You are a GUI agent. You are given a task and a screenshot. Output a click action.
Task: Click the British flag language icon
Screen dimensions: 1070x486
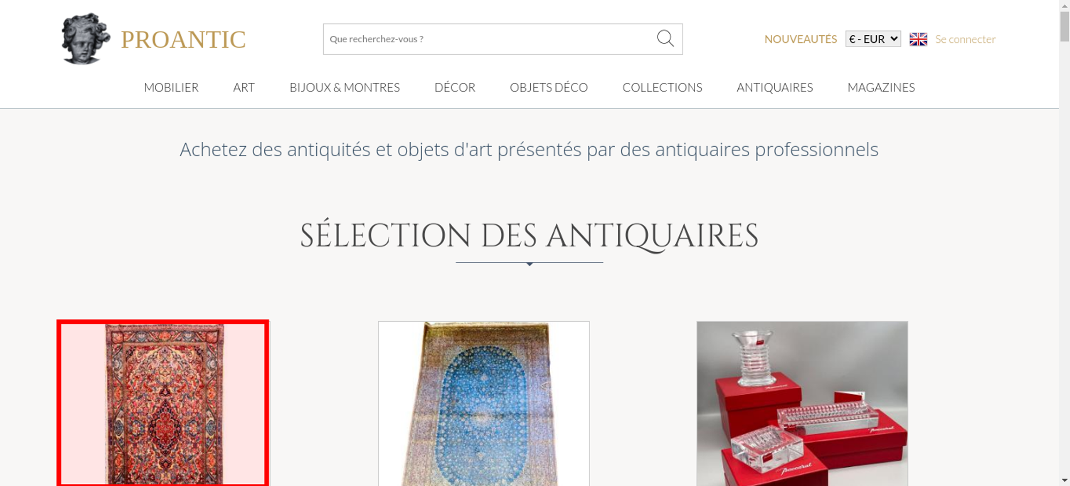(x=918, y=39)
